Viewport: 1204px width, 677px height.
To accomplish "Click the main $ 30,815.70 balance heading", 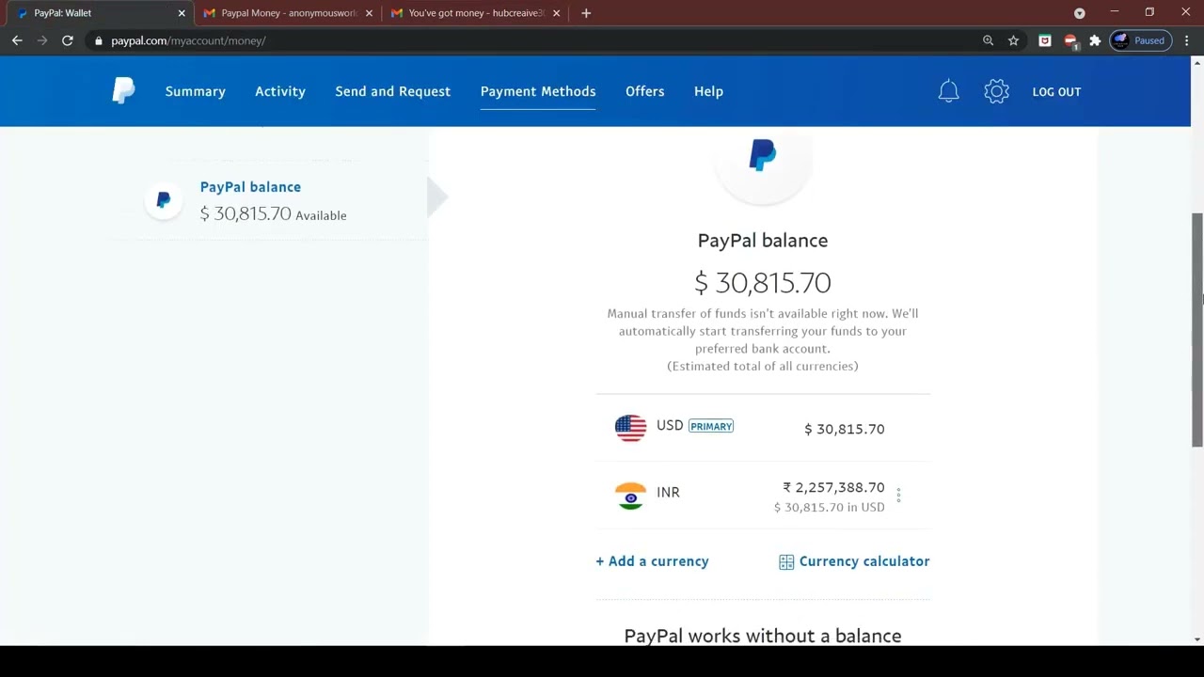I will click(x=763, y=283).
